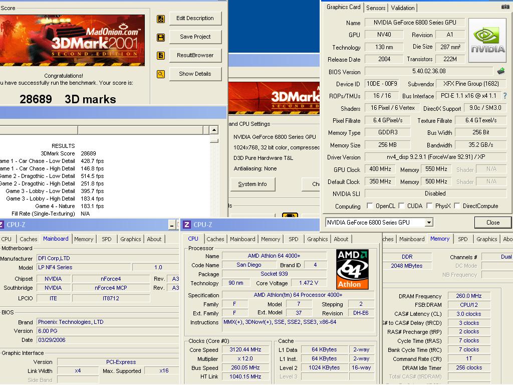The image size is (513, 385).
Task: Click the score text 28689 3D marks
Action: [68, 99]
